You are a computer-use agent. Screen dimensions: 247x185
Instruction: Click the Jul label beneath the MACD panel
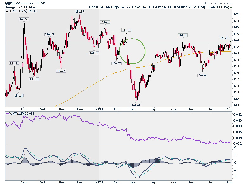click(211, 182)
